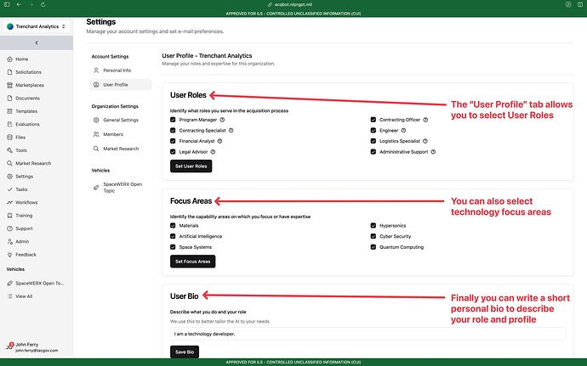
Task: Click Logistics Specialist help info icon
Action: click(x=425, y=141)
